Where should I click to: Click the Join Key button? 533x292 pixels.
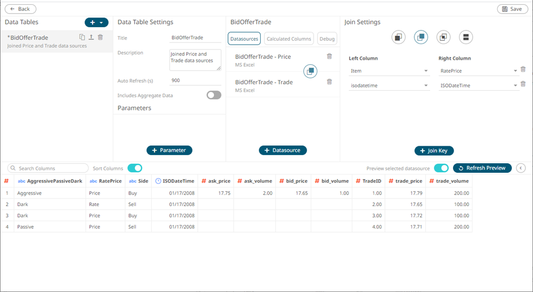click(434, 151)
